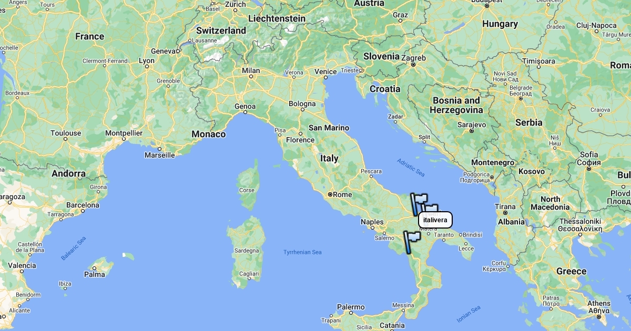Click the Tyrrhenian Sea label
631x331 pixels.
(x=302, y=252)
